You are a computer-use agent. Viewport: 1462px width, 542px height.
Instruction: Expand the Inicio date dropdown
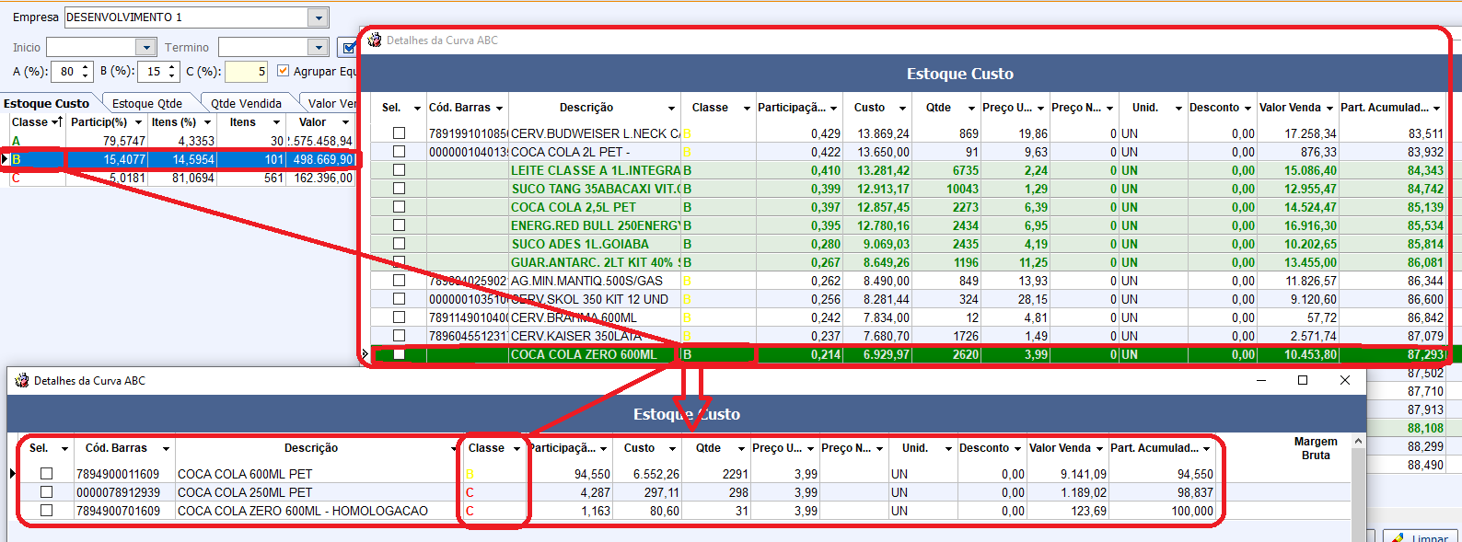[145, 47]
